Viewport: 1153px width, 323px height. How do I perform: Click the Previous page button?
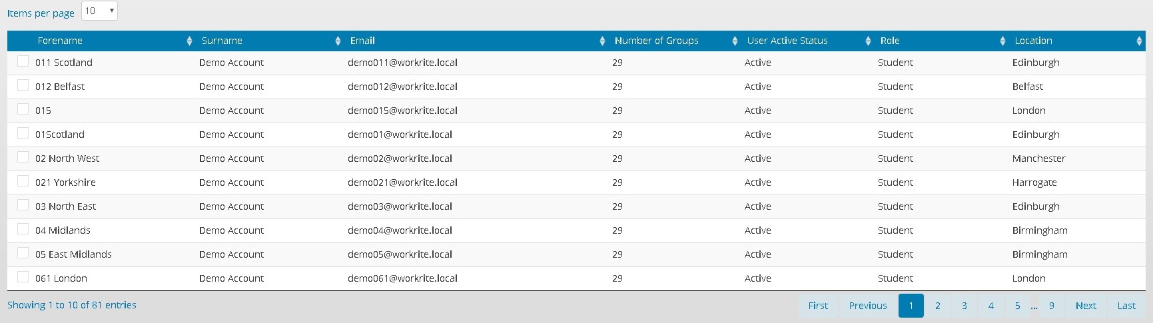tap(867, 306)
